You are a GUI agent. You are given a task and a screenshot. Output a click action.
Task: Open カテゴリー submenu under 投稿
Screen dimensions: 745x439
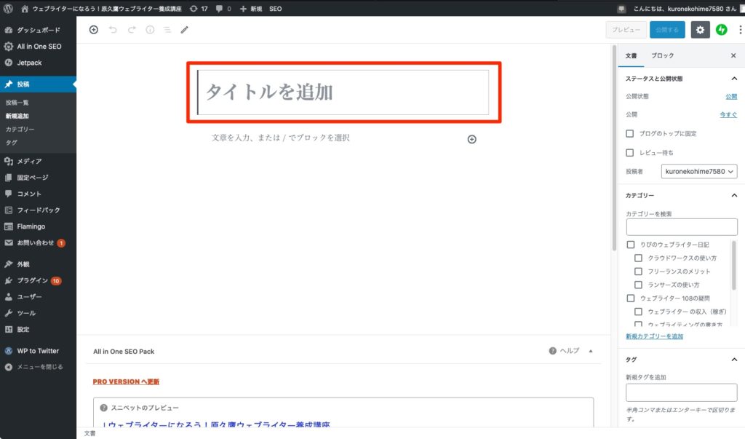[x=20, y=130]
